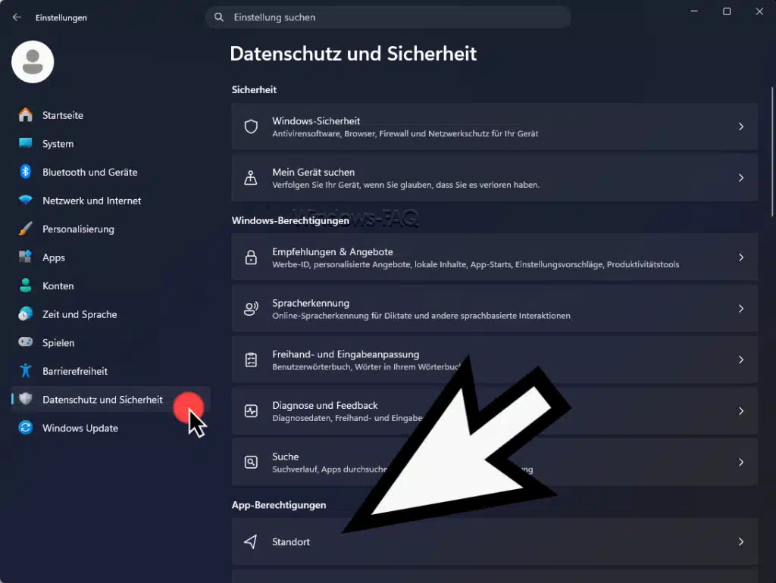Image resolution: width=776 pixels, height=583 pixels.
Task: Open Freihand- und Eingabeanpassung settings
Action: pyautogui.click(x=494, y=360)
